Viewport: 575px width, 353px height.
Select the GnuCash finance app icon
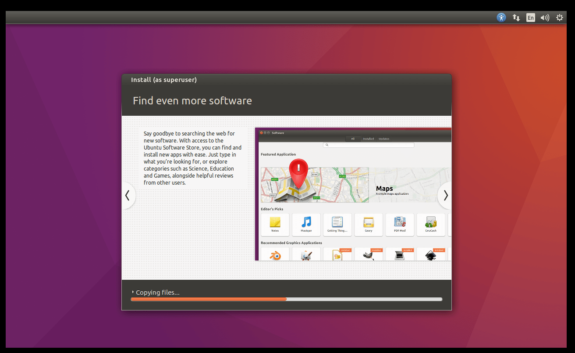(x=431, y=225)
